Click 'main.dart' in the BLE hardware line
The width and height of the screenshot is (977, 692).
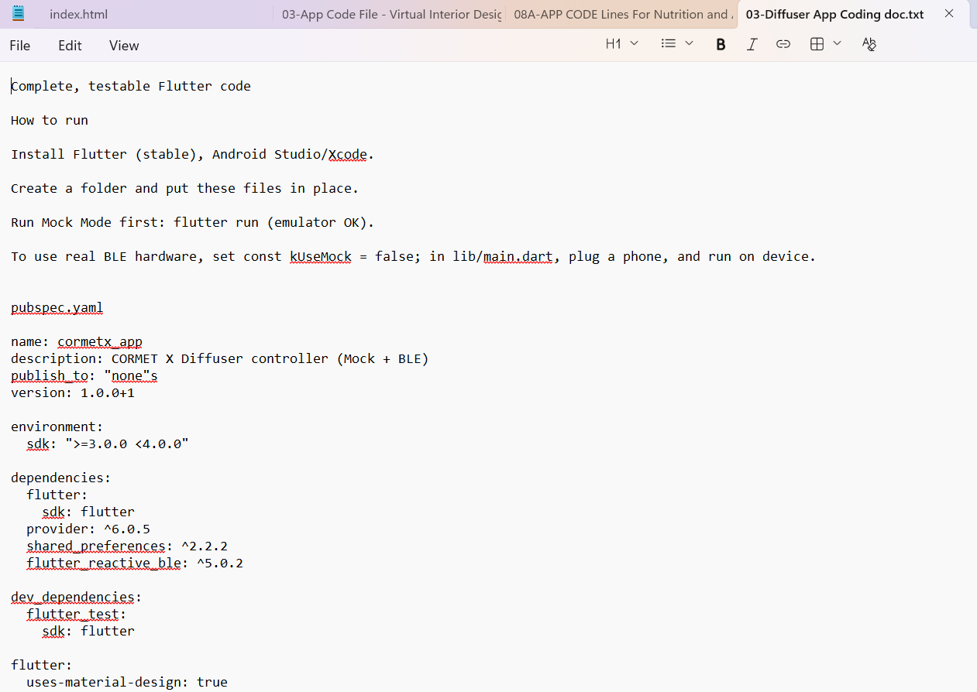518,256
